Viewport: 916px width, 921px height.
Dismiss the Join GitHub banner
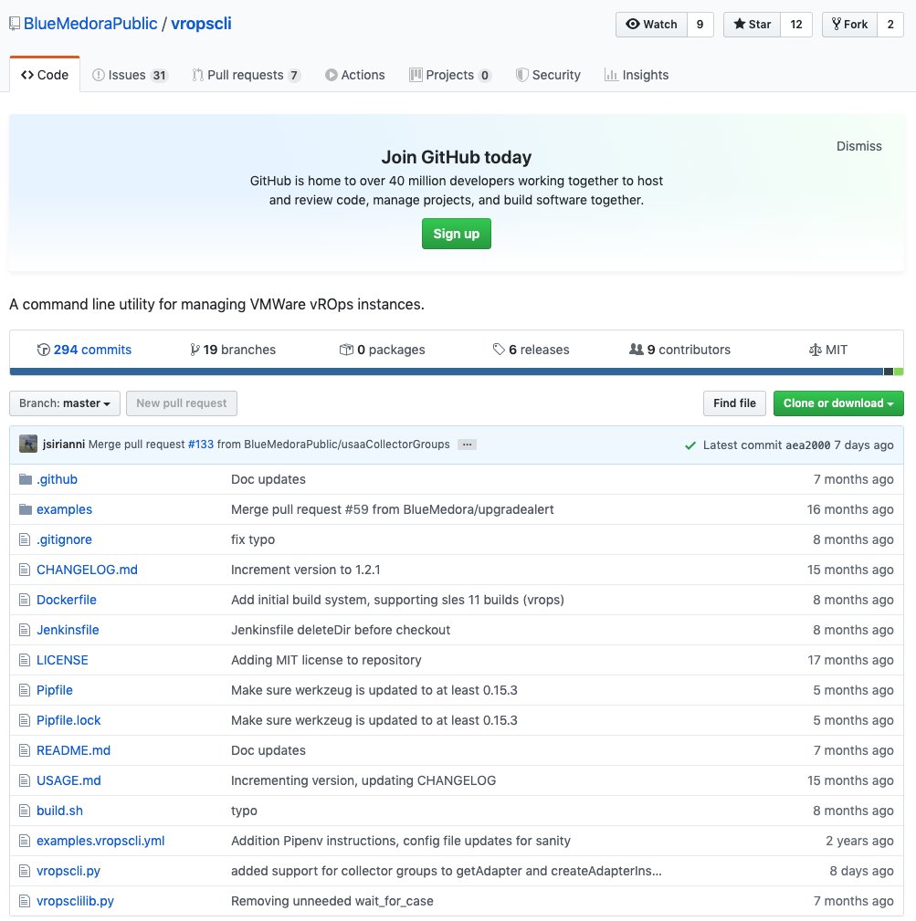pos(859,146)
